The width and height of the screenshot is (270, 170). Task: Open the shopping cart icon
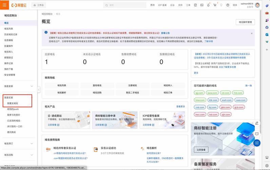tap(215, 5)
